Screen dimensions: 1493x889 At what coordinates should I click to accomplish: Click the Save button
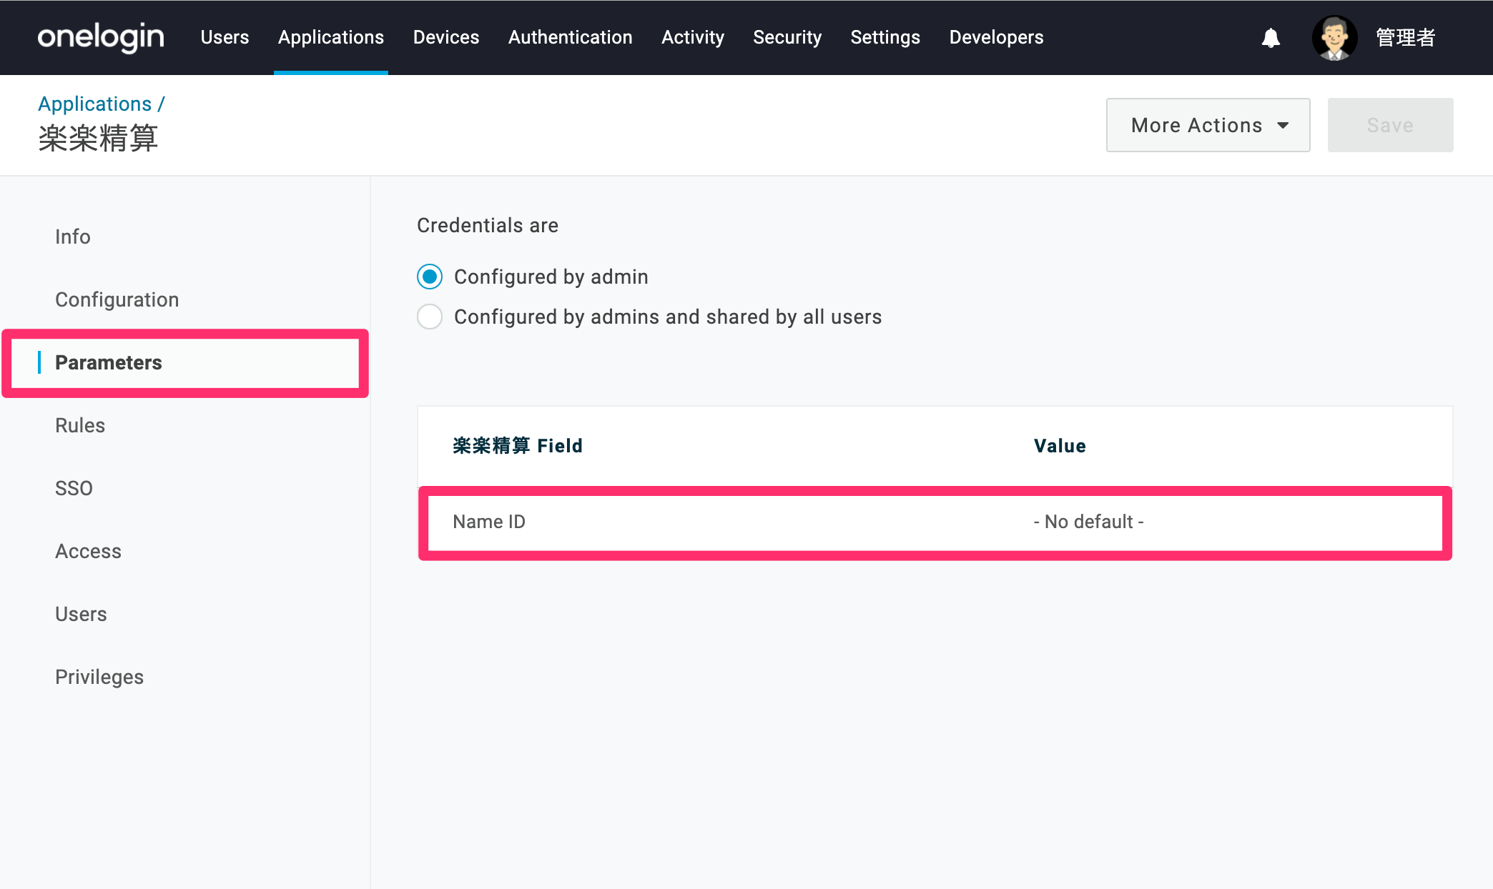click(1390, 125)
